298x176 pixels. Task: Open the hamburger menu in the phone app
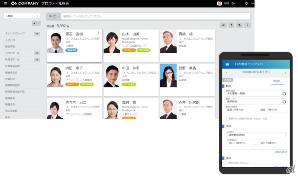227,64
